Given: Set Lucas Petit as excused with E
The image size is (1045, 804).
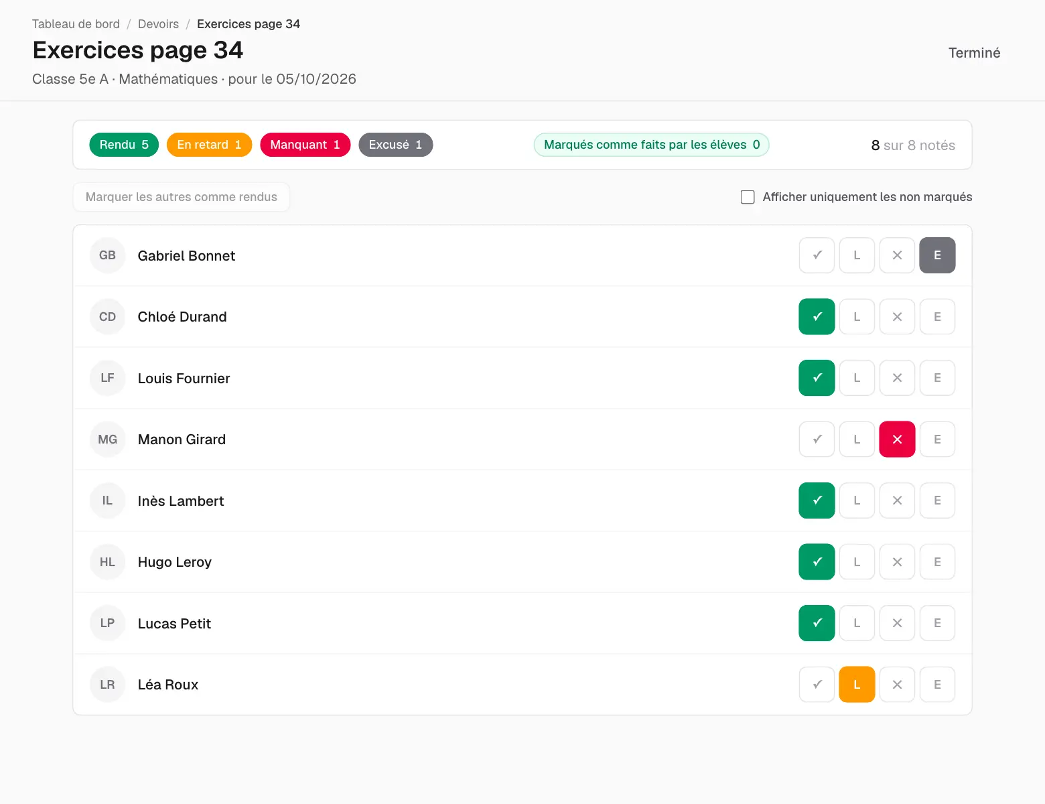Looking at the screenshot, I should click(937, 623).
